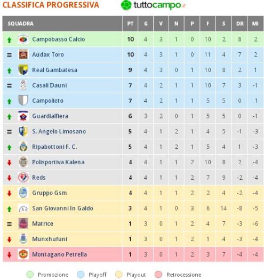Open Ripabottoni F. C. team page
The image size is (264, 280).
point(54,147)
